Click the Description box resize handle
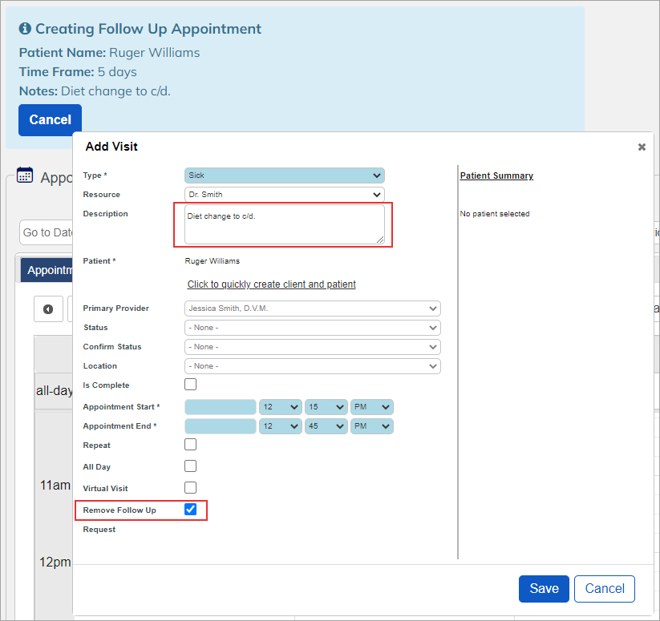The height and width of the screenshot is (621, 660). tap(380, 240)
